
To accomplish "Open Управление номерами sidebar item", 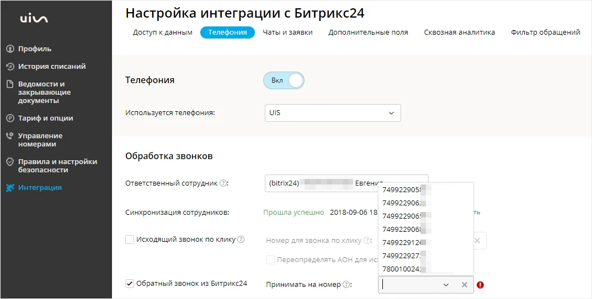I will point(40,140).
